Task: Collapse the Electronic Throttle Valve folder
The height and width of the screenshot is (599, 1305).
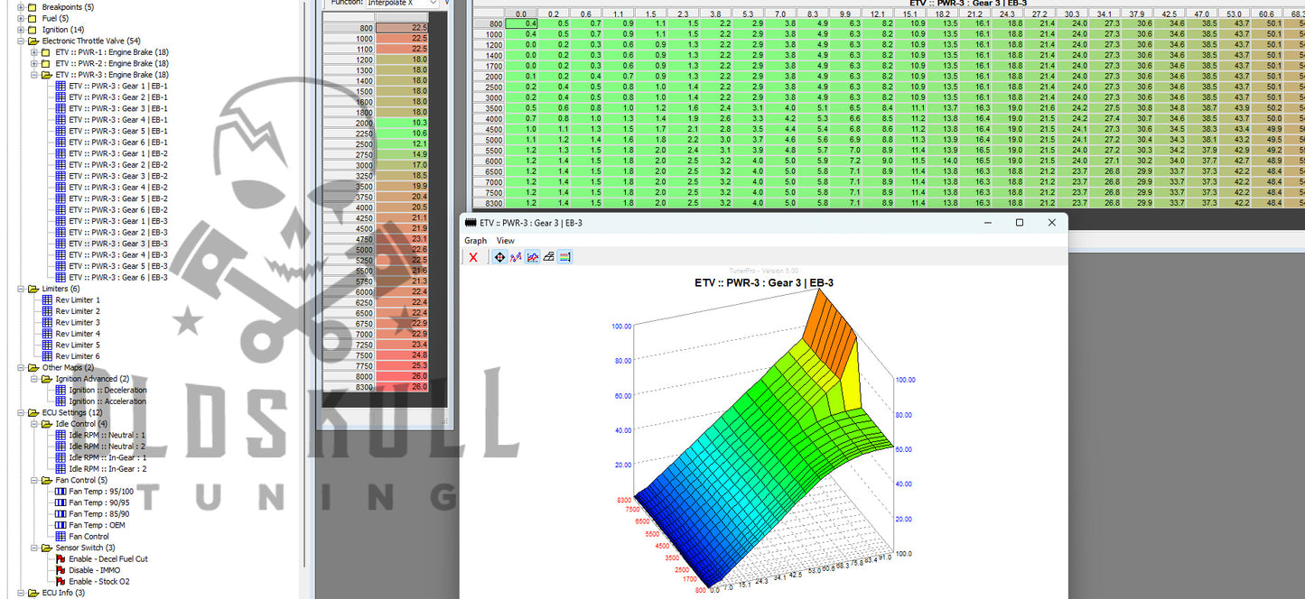Action: point(21,41)
